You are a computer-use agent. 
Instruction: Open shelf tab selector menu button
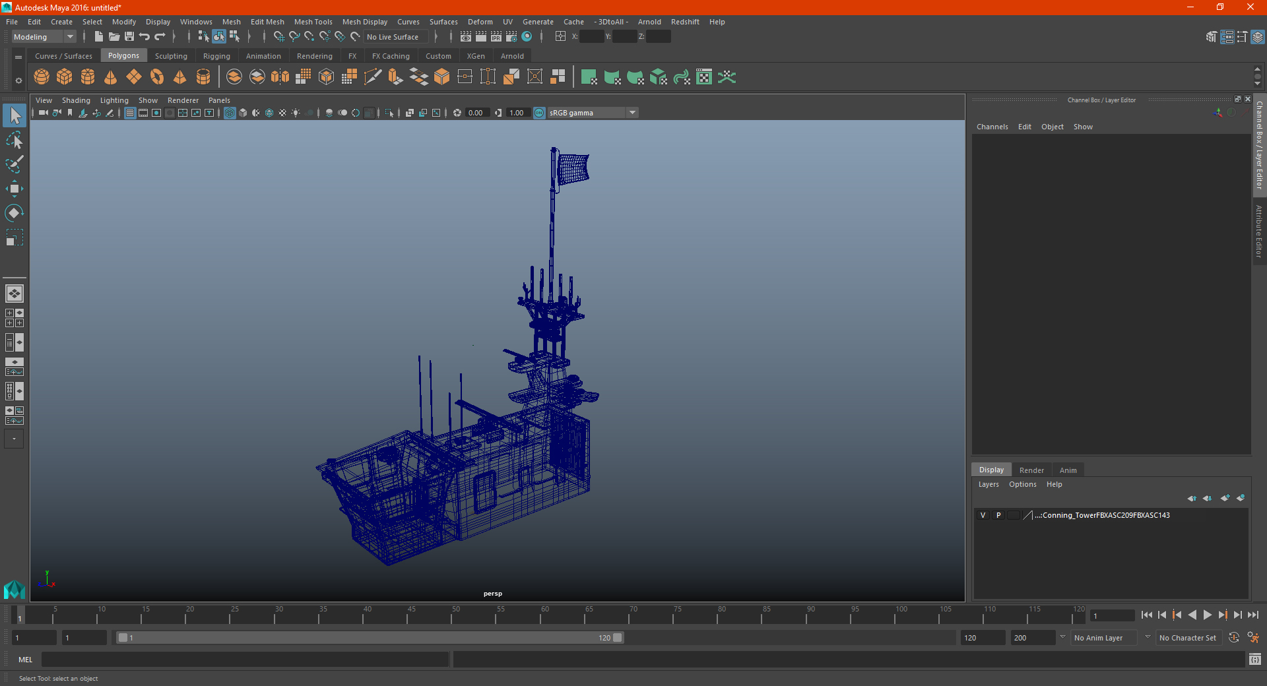coord(18,57)
